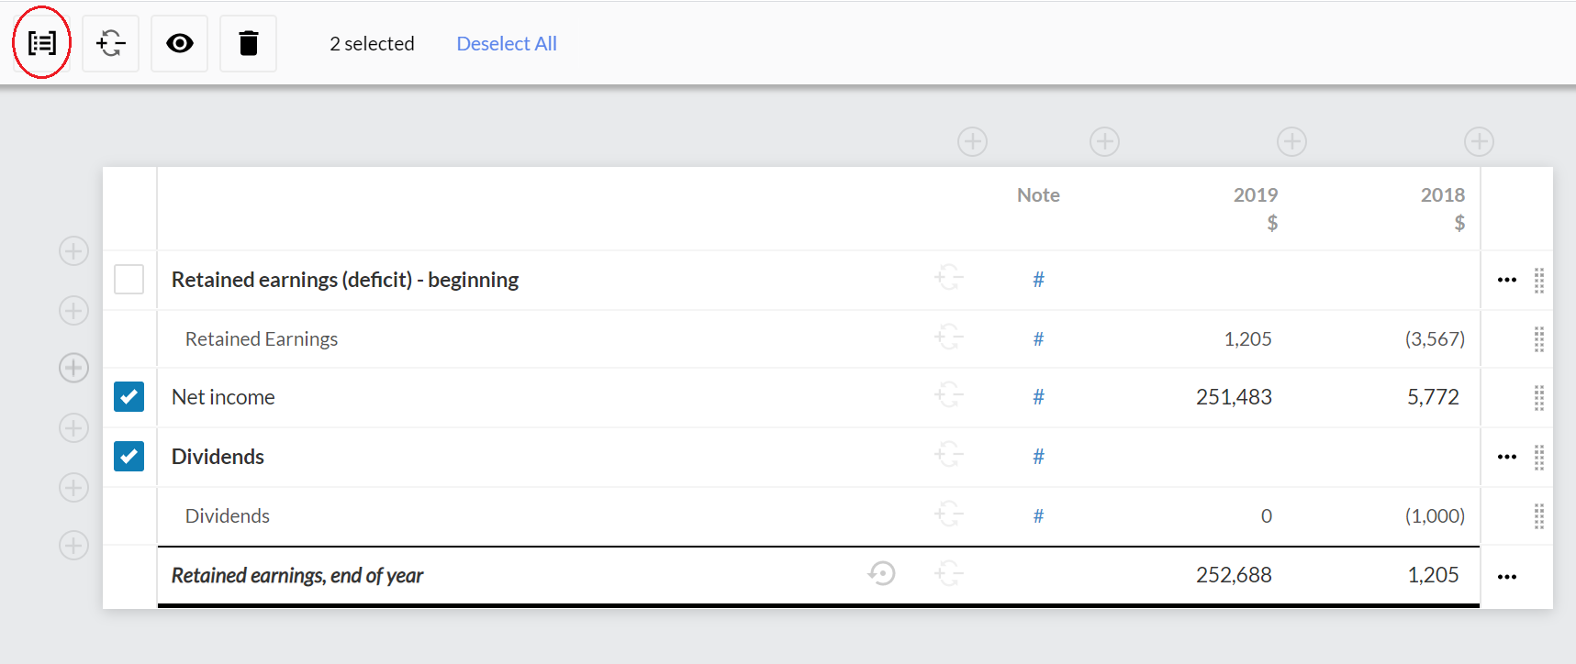
Task: Delete selected rows with the trash icon
Action: click(x=248, y=43)
